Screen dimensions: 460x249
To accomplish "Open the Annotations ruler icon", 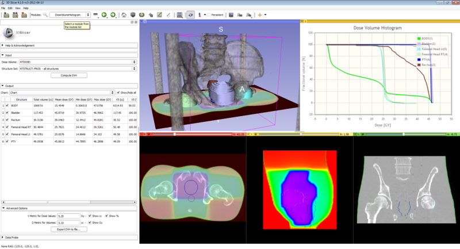I will coord(168,15).
